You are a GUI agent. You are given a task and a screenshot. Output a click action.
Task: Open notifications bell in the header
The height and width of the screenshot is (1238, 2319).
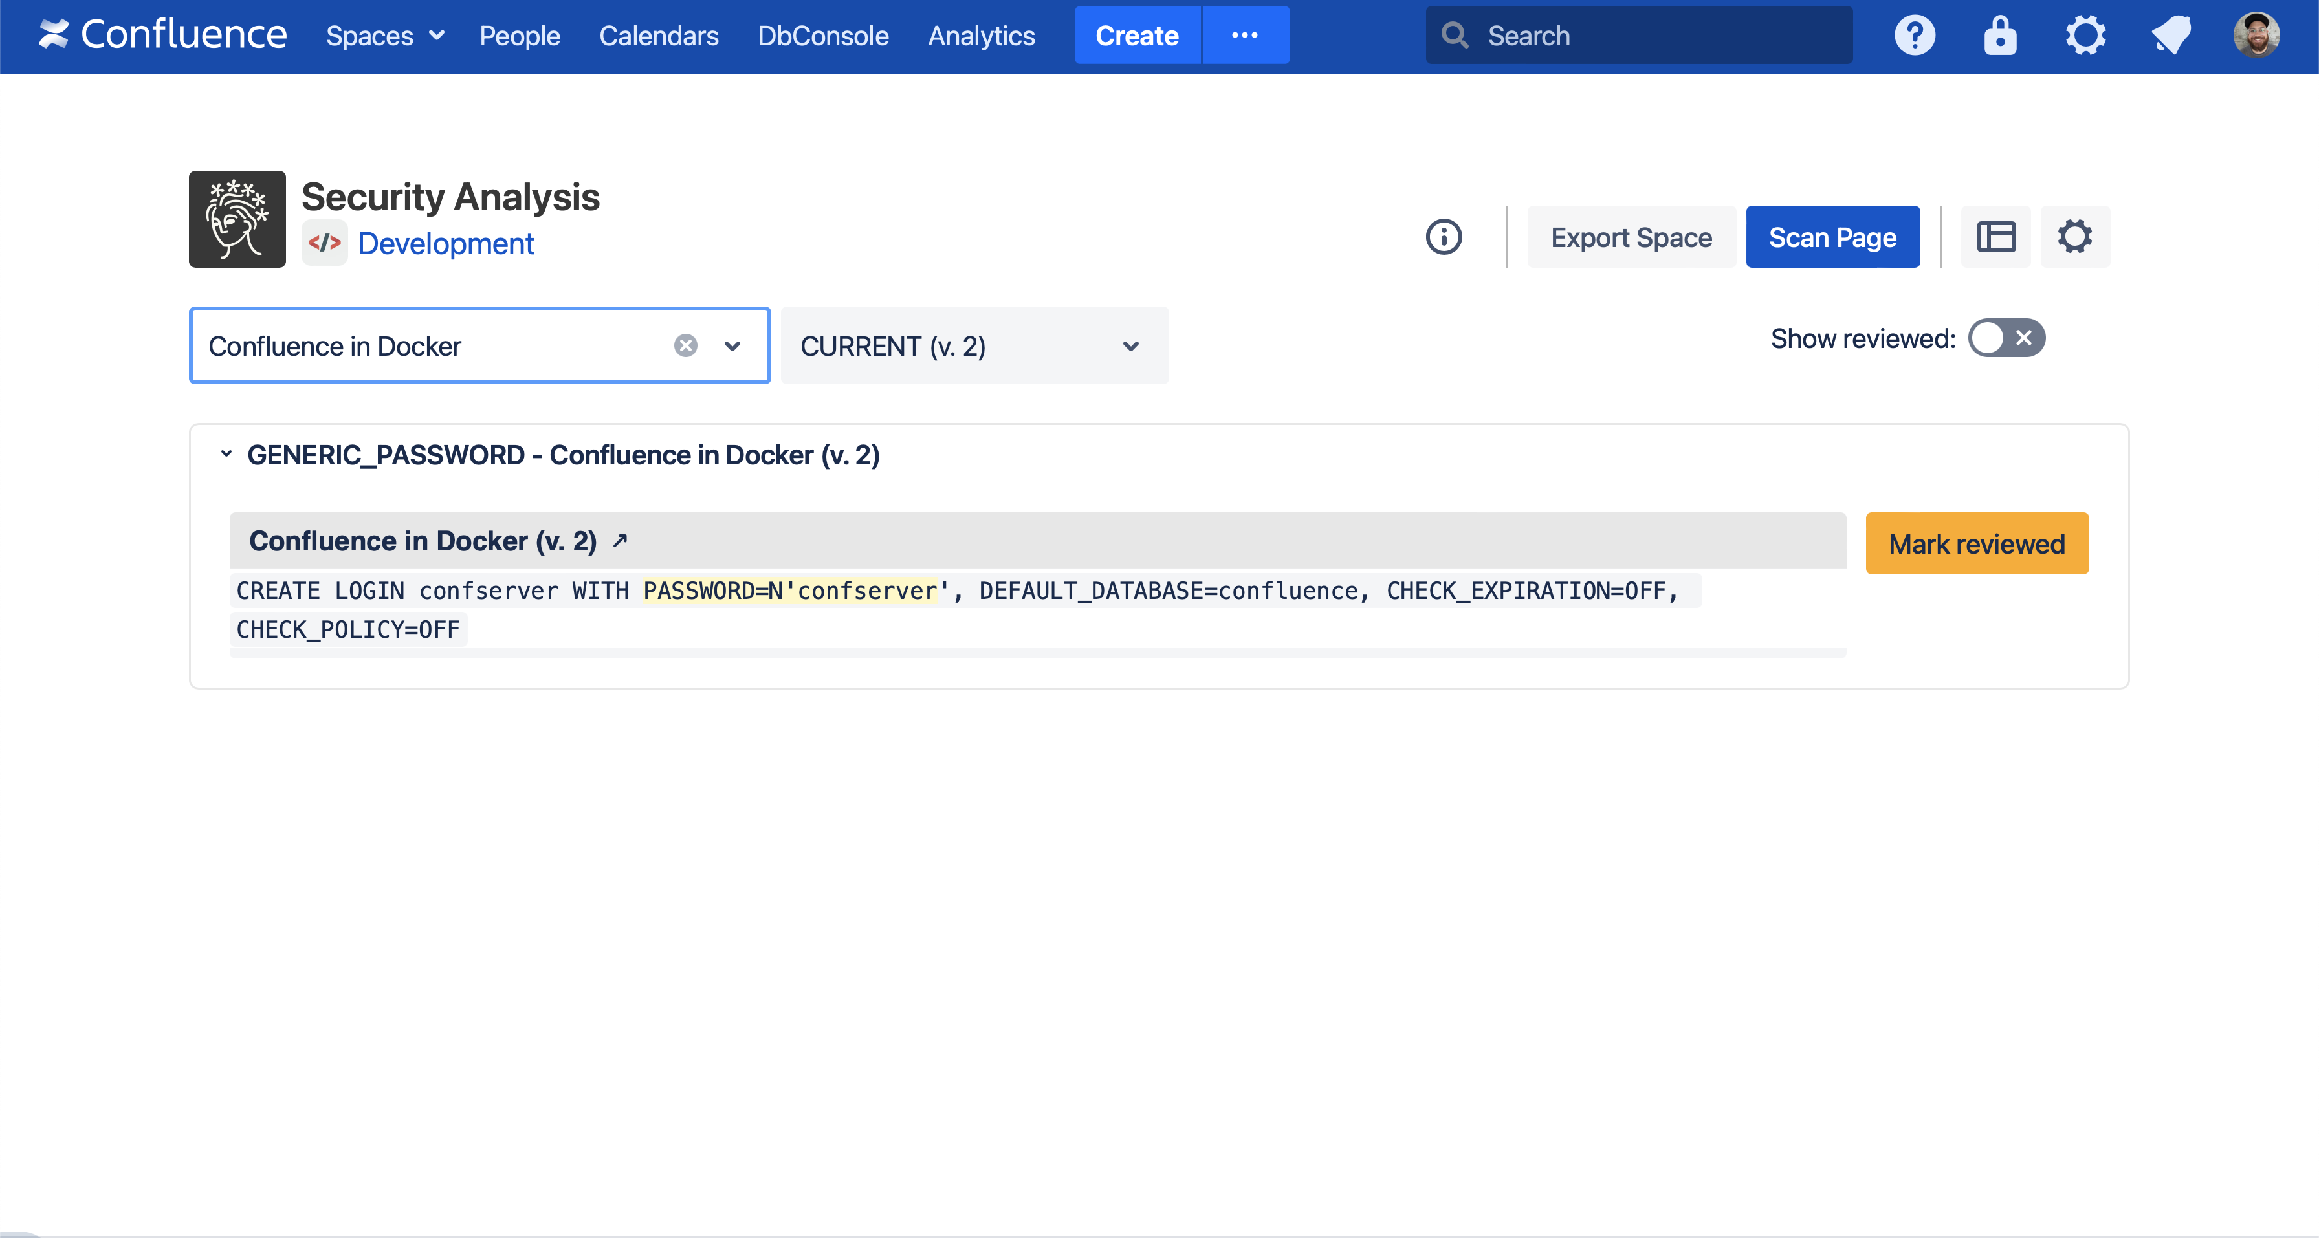2170,36
